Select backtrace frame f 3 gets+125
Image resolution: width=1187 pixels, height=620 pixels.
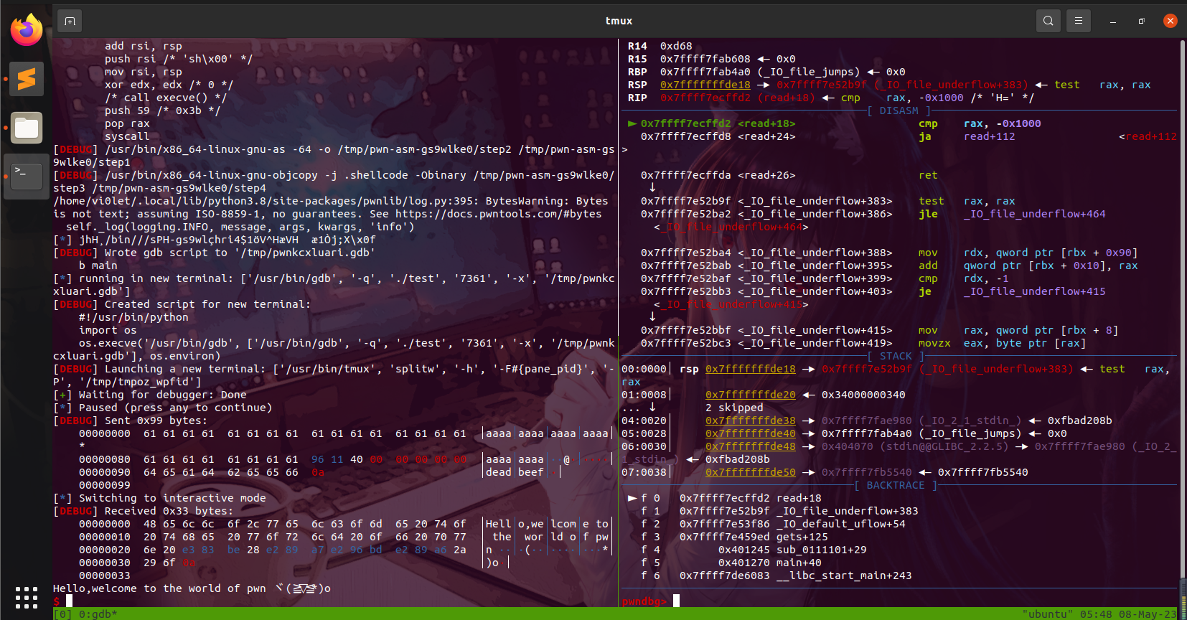(x=734, y=537)
